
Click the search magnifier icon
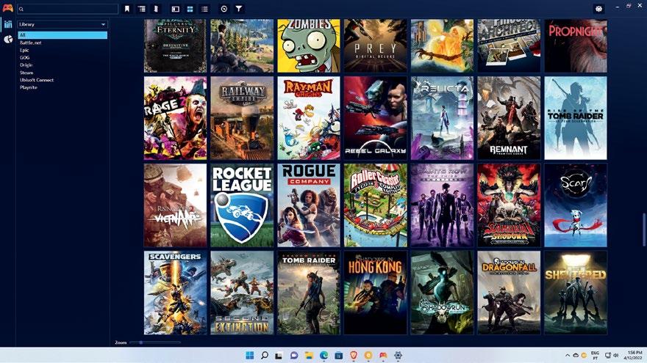pyautogui.click(x=21, y=9)
